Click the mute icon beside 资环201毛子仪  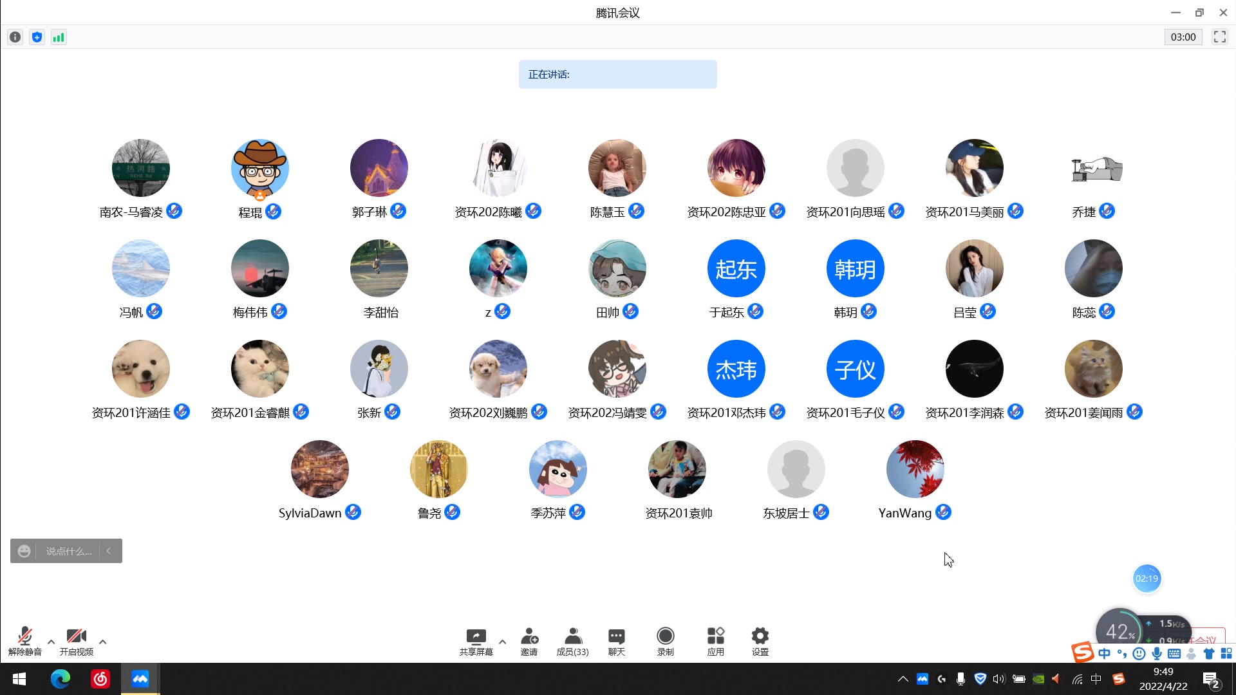point(896,412)
